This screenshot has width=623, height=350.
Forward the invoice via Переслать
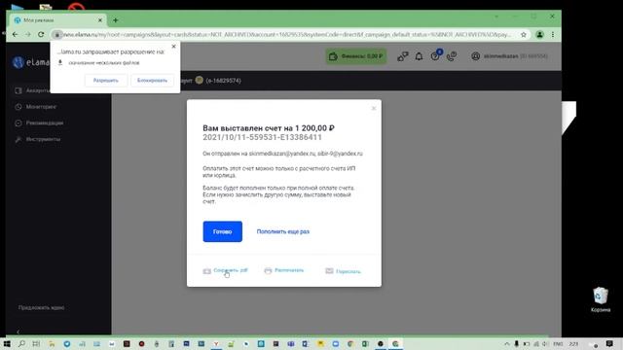[x=348, y=271]
